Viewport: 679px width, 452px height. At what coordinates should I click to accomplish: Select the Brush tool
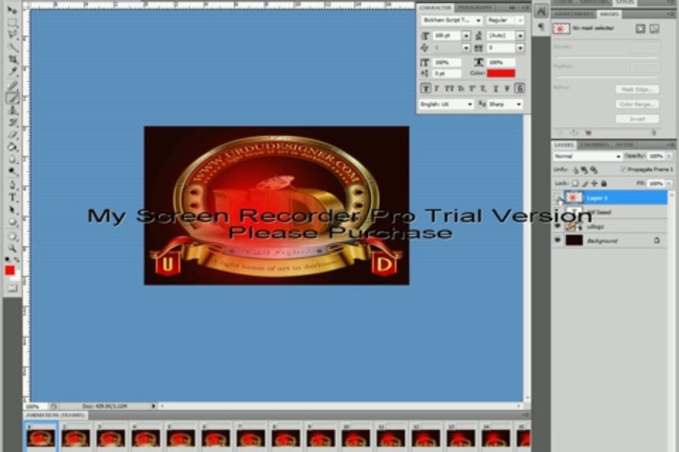[12, 98]
